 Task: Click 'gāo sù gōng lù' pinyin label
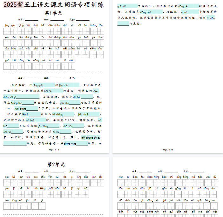click(174, 188)
